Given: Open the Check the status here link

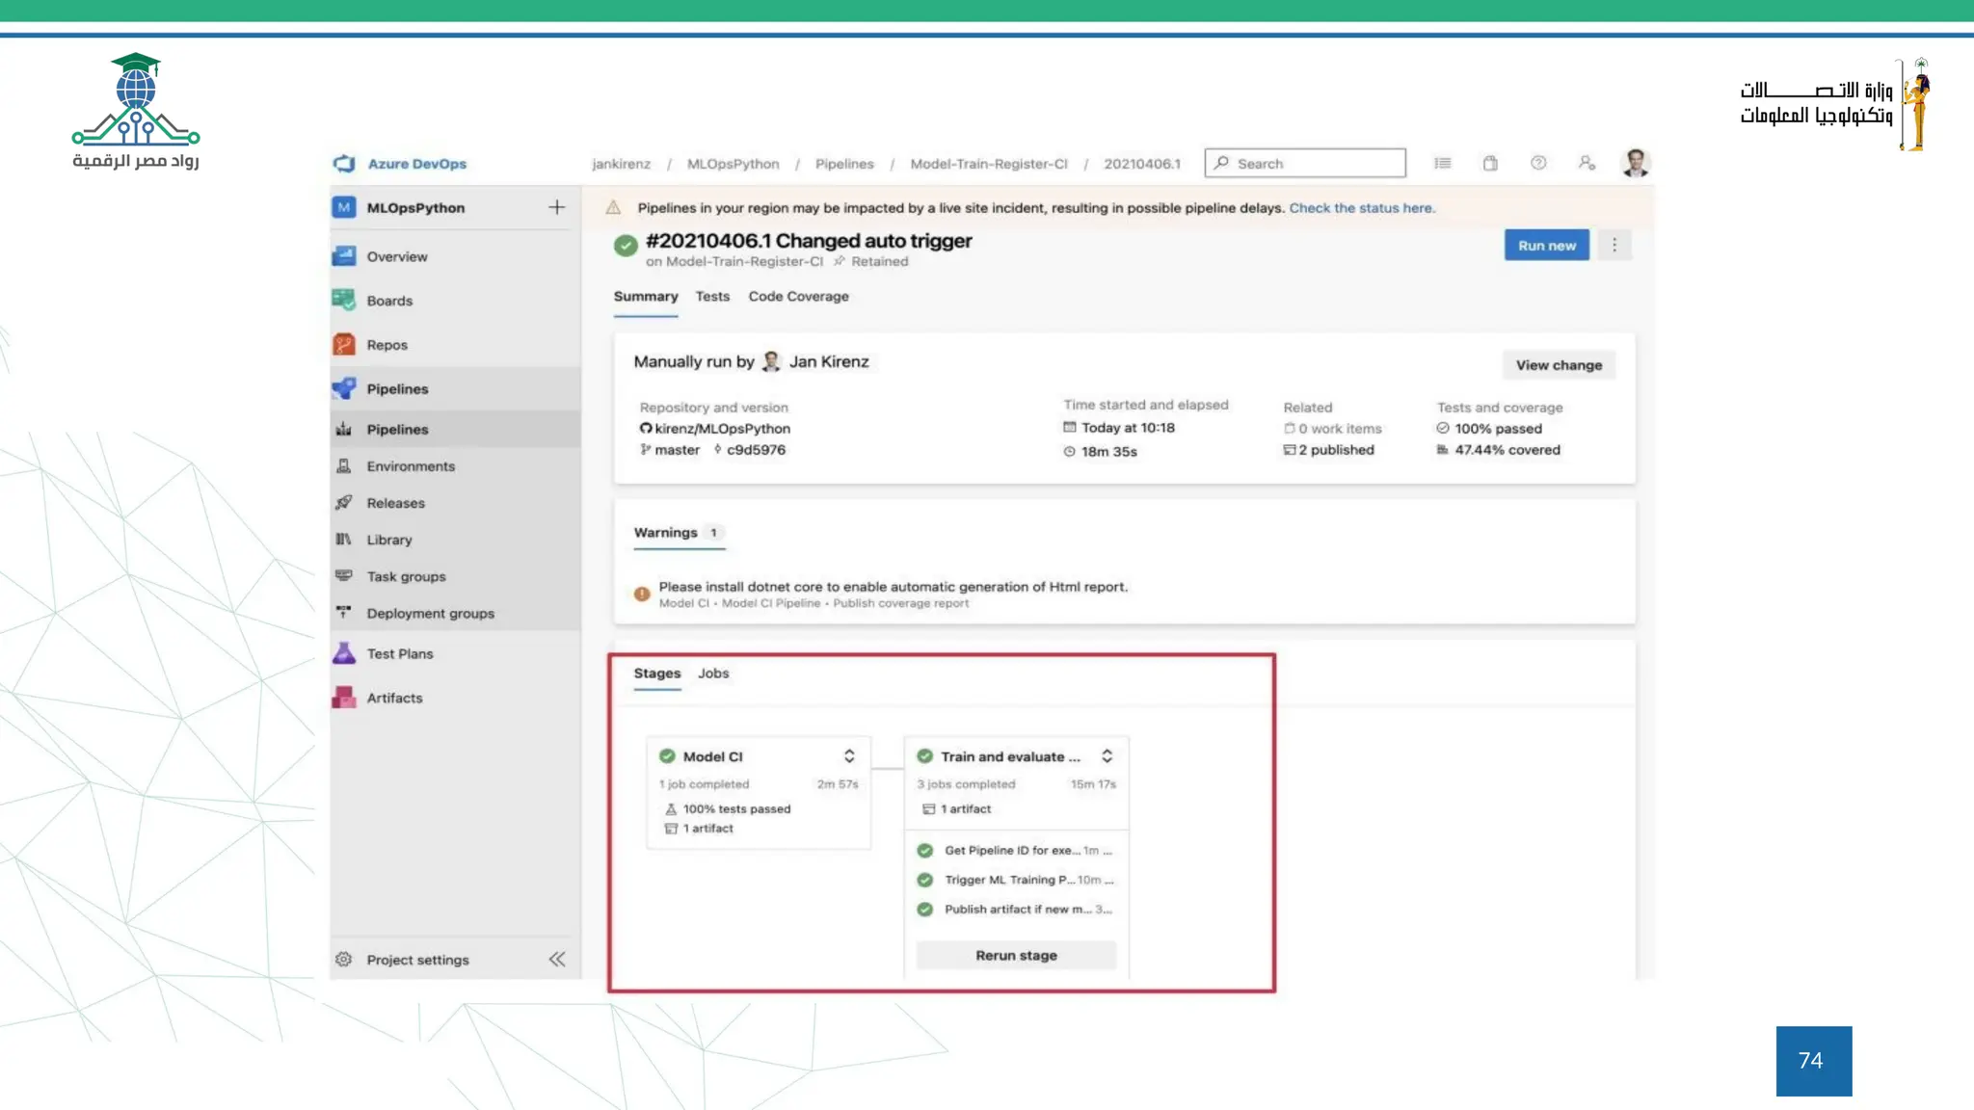Looking at the screenshot, I should click(x=1361, y=208).
